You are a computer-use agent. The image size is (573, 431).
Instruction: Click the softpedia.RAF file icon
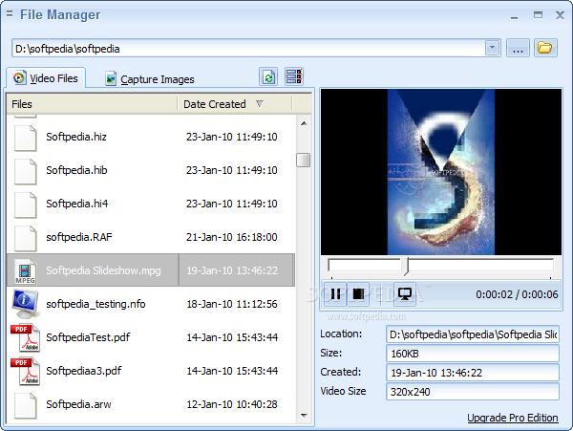coord(25,238)
